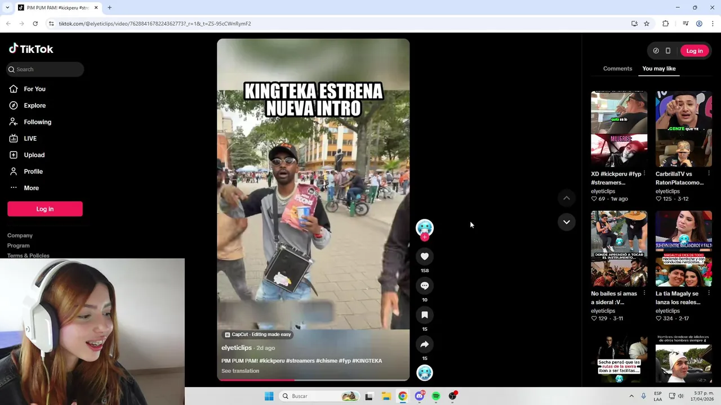Screen dimensions: 721x405
Task: Click the phone-shaped icon beside Log in
Action: pyautogui.click(x=668, y=51)
